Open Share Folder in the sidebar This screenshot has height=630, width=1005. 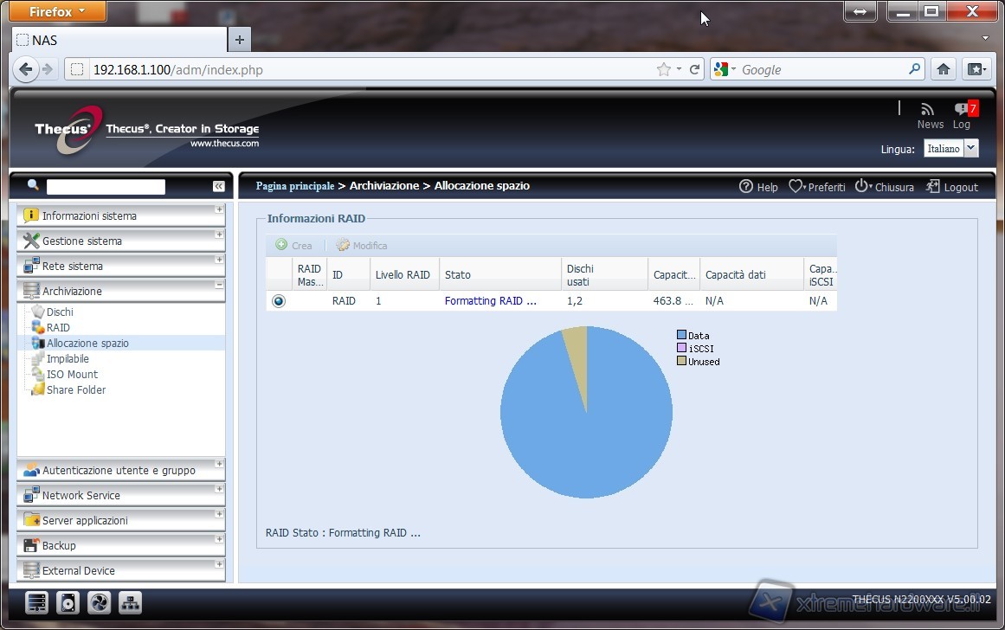point(75,390)
